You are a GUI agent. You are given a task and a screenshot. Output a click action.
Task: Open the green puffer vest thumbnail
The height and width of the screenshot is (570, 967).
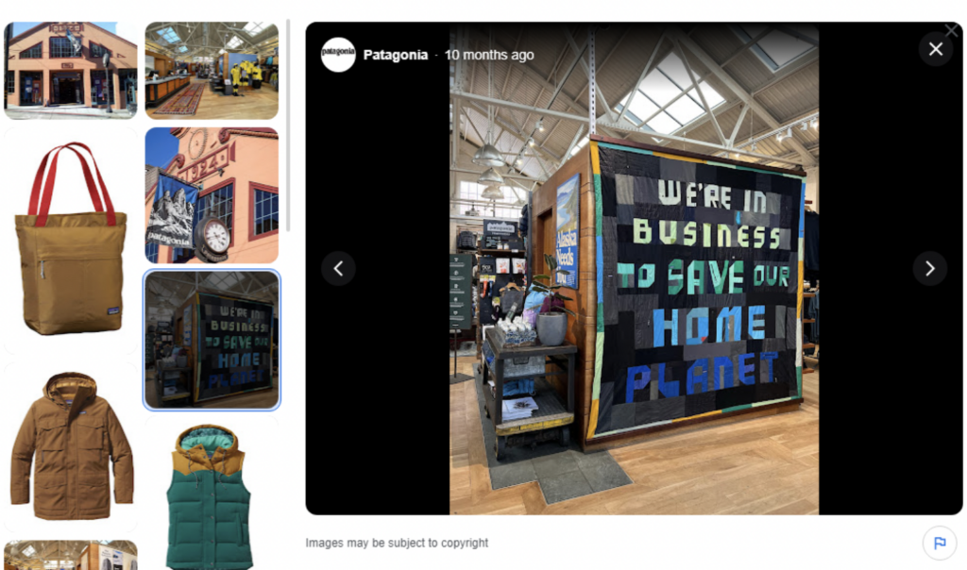point(212,493)
